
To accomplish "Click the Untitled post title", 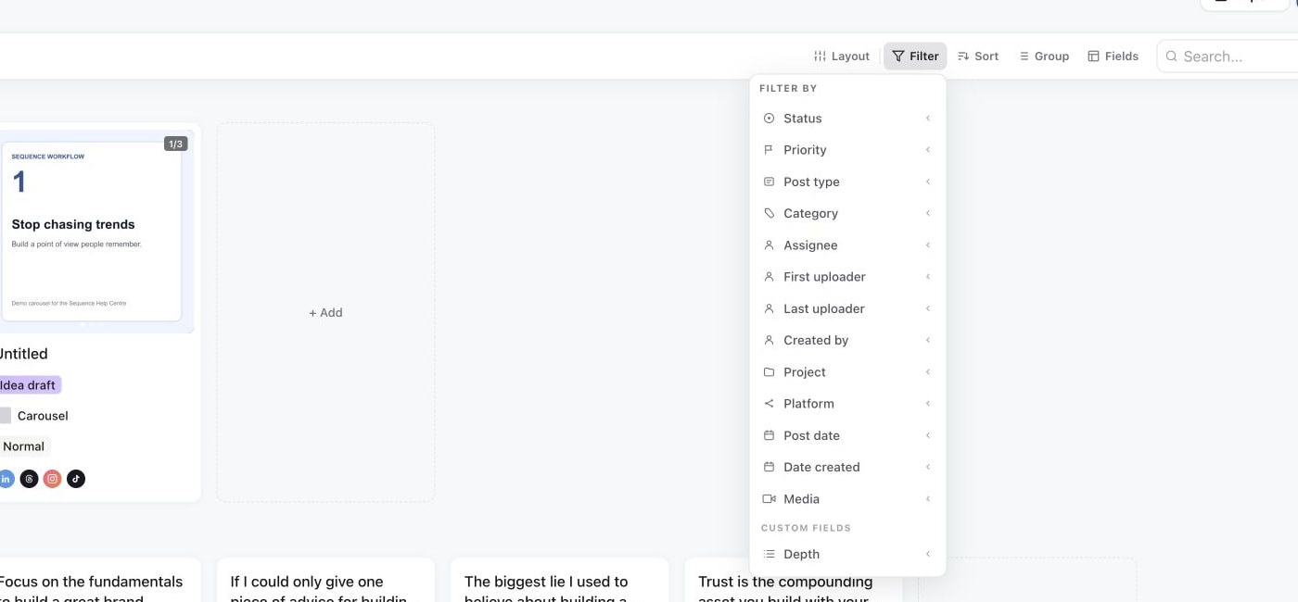I will pyautogui.click(x=23, y=354).
